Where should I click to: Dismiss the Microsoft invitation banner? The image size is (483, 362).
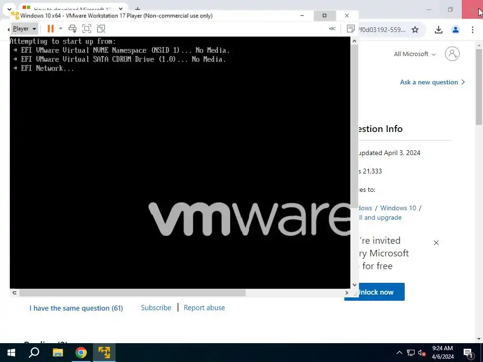pyautogui.click(x=436, y=243)
